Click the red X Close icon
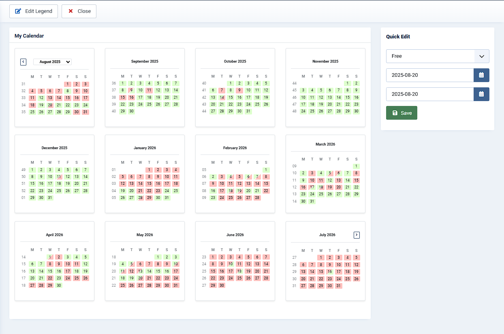The image size is (504, 334). [x=70, y=11]
